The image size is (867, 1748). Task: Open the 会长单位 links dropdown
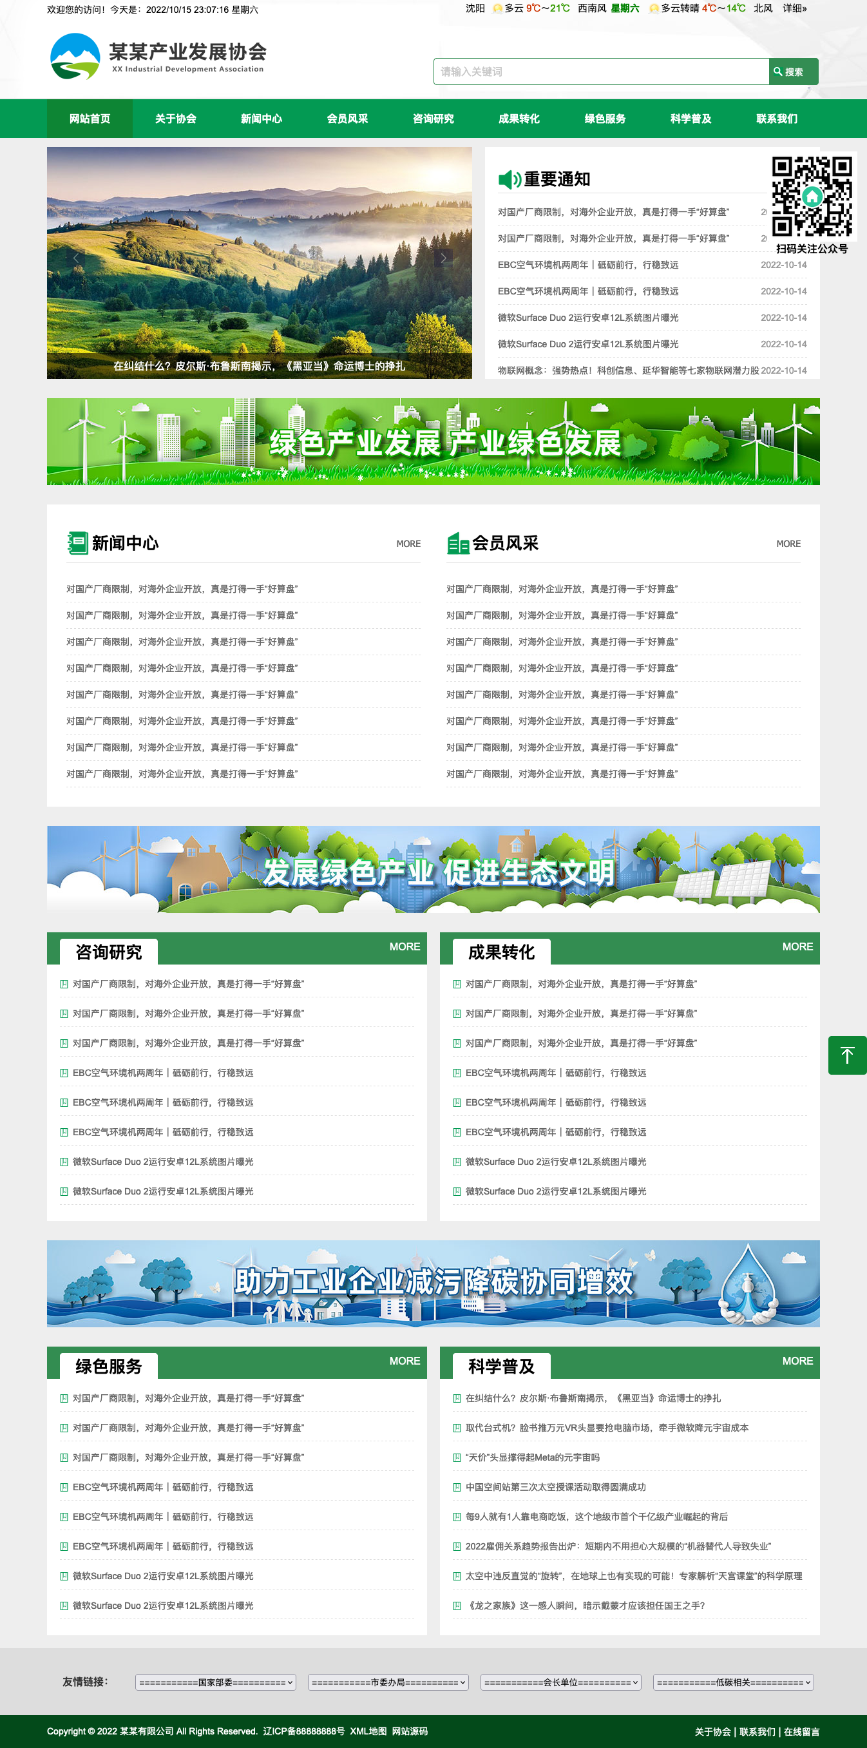click(560, 1682)
